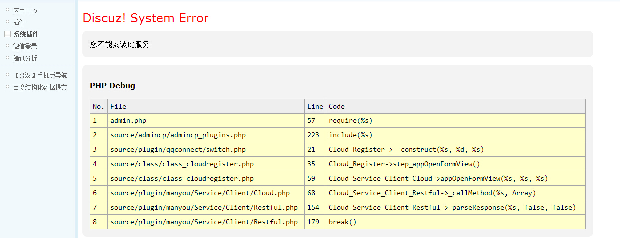
Task: Click the 您不能安装此服务 error message
Action: [x=120, y=44]
